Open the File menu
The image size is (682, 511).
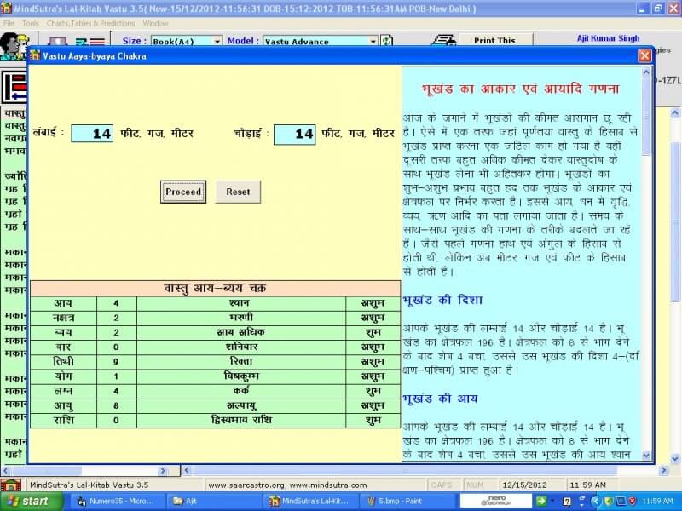9,24
